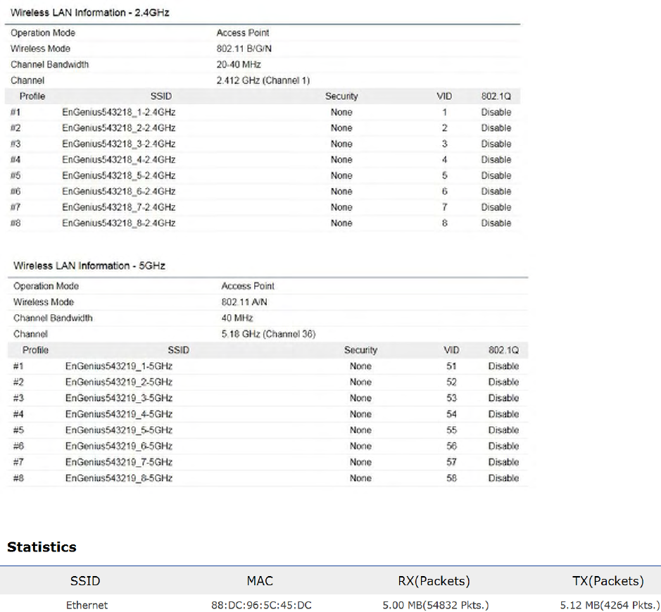The image size is (661, 612).
Task: Click None security for EnGenius543219_3-5GHz
Action: coord(360,398)
